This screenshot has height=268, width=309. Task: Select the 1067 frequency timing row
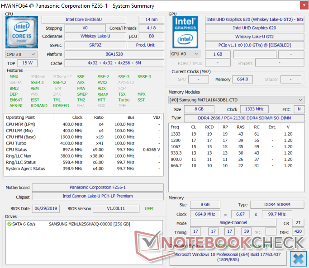(x=237, y=147)
